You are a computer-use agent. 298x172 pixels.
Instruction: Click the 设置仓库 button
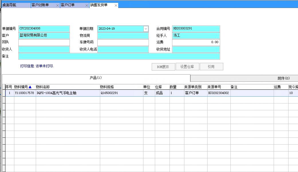[188, 67]
